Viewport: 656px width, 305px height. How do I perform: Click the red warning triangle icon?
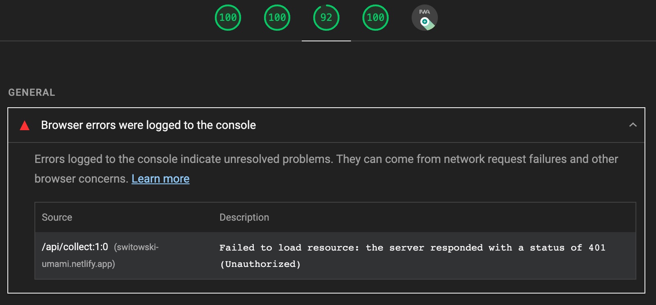pos(25,125)
